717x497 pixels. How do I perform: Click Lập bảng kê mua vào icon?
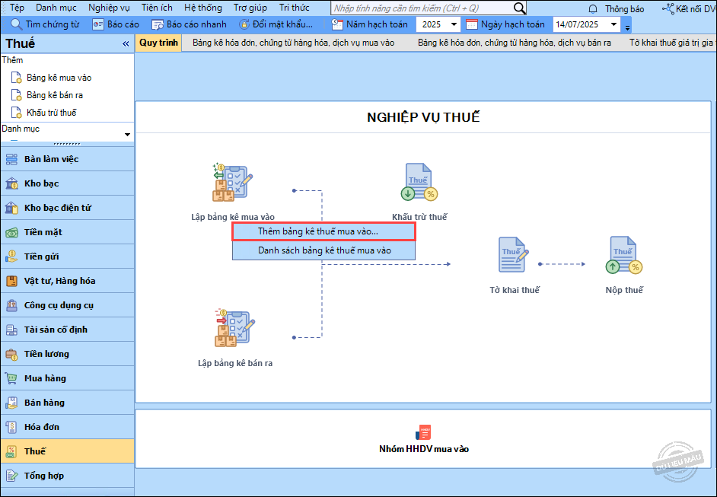click(x=232, y=183)
